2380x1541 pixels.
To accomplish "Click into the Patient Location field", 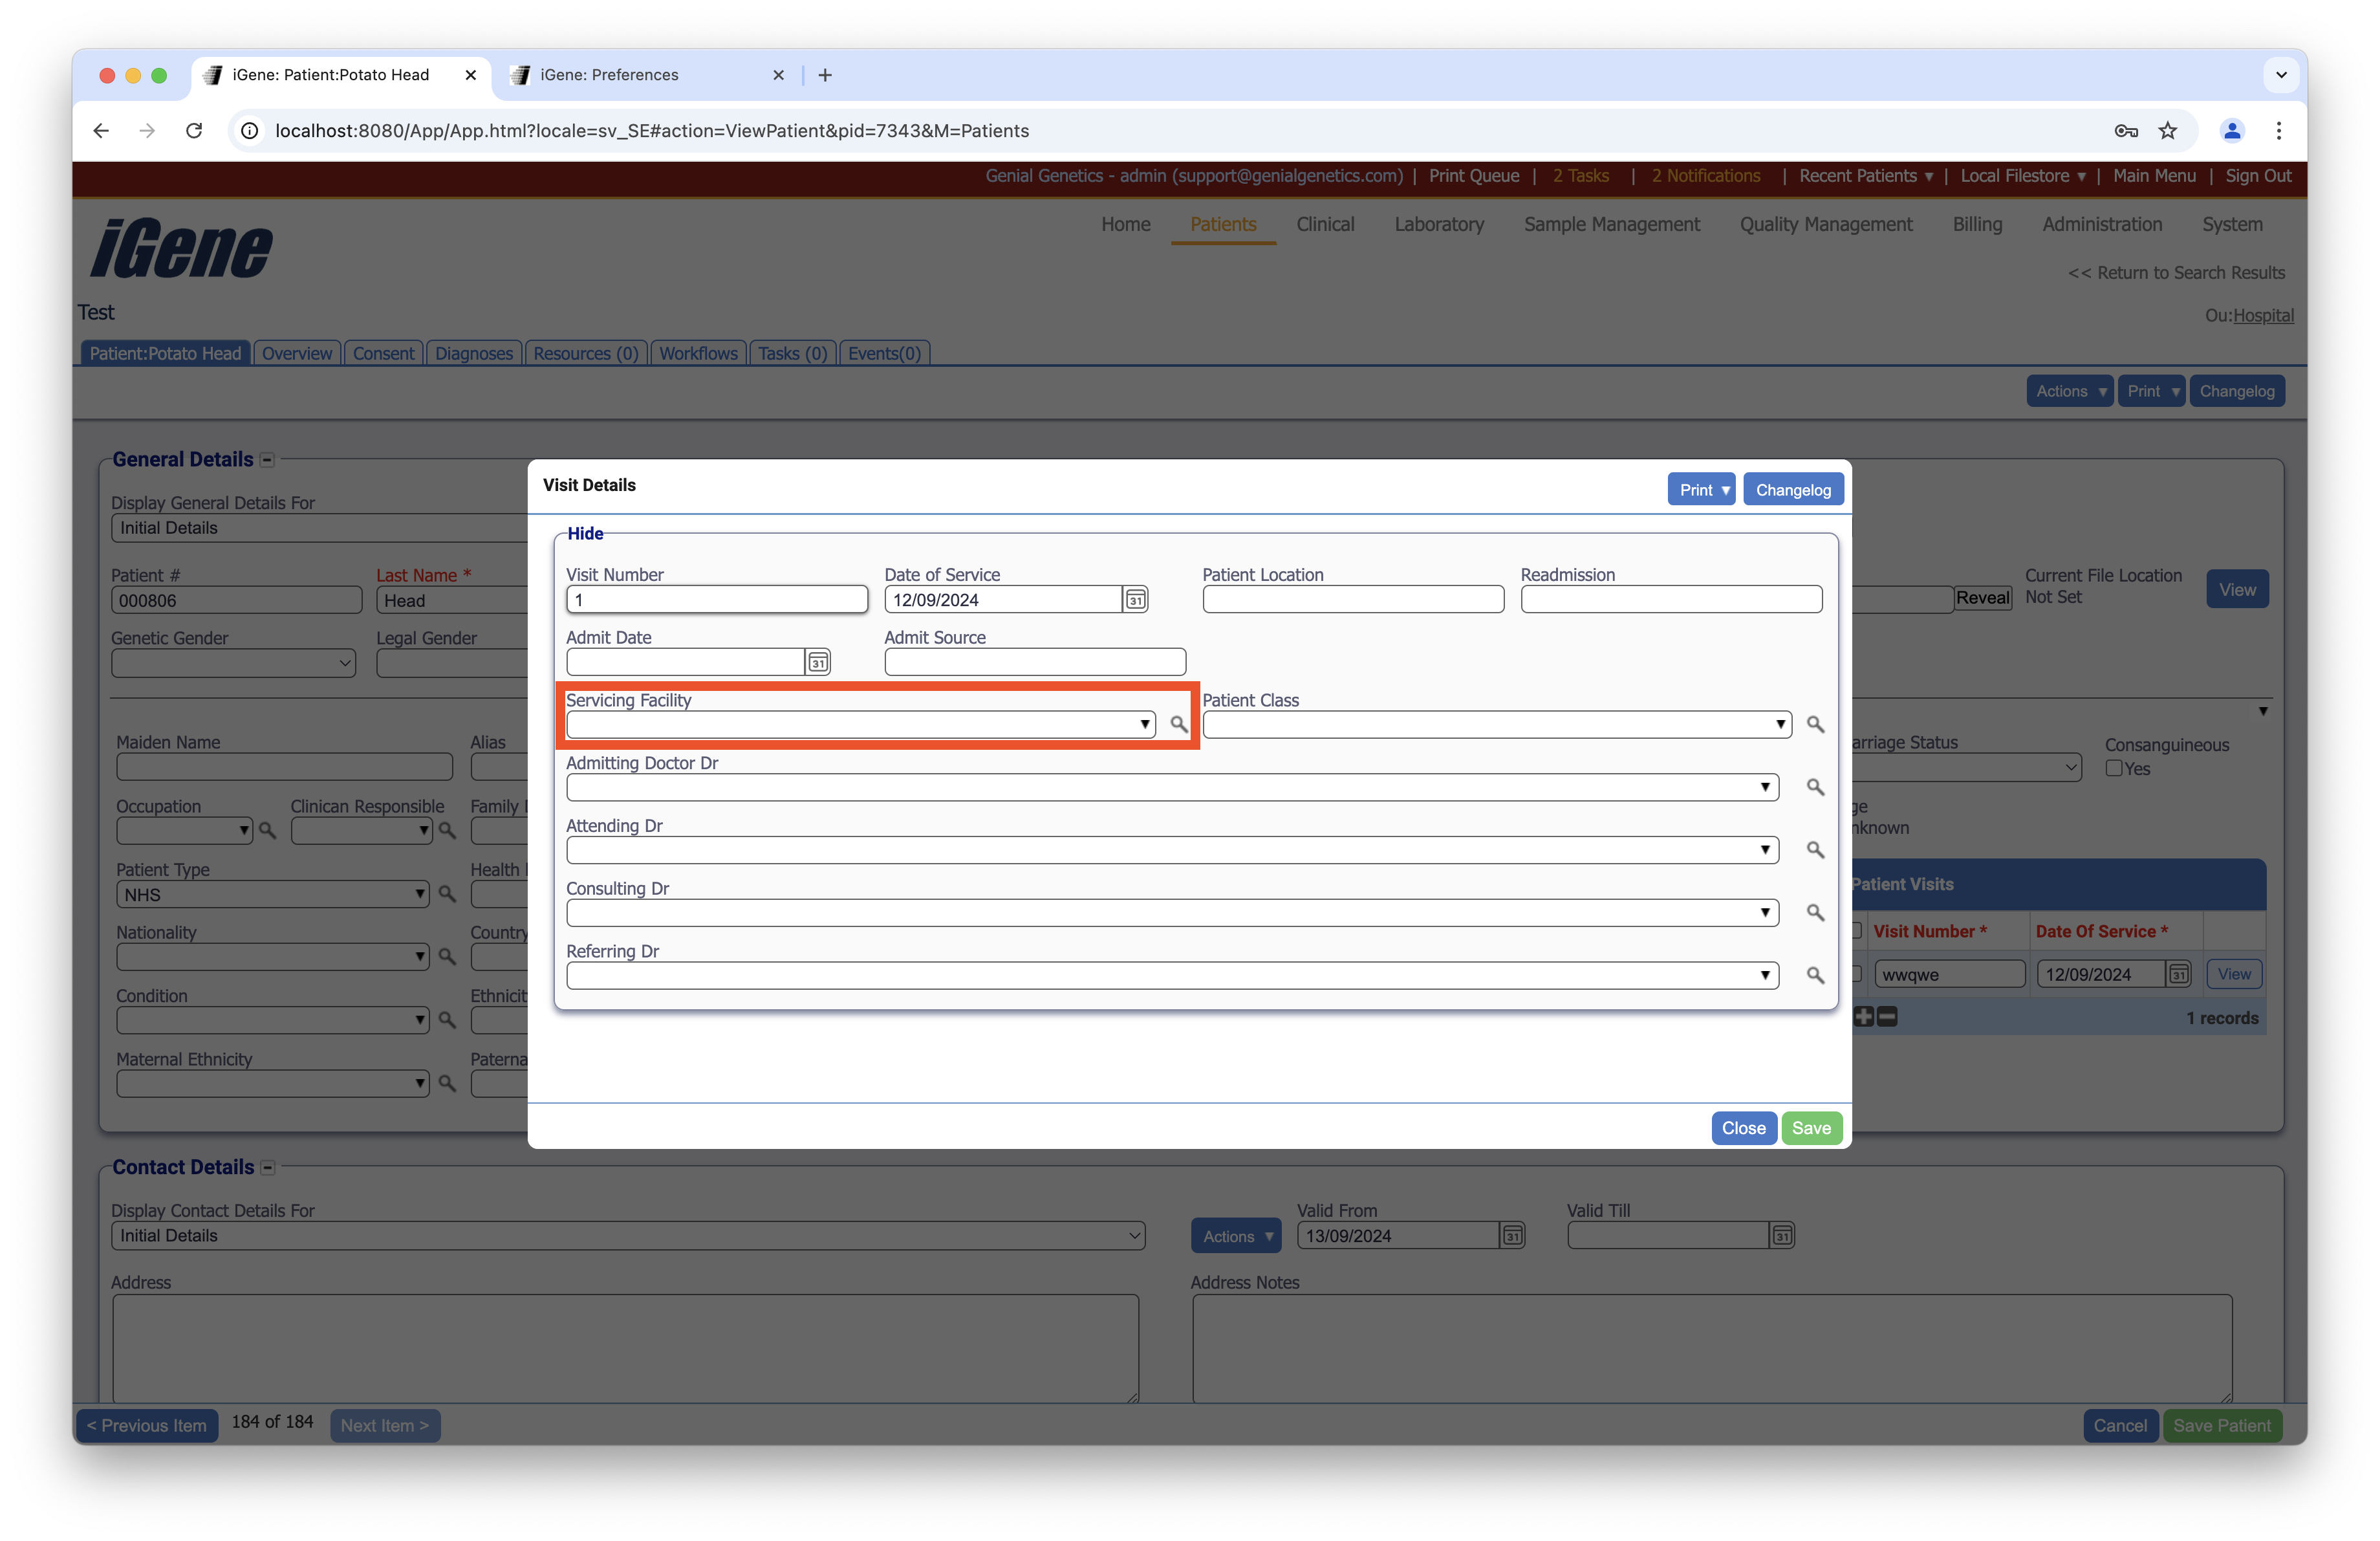I will [1353, 600].
